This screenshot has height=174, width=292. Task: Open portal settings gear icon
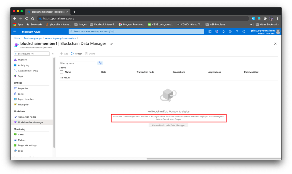click(230, 31)
